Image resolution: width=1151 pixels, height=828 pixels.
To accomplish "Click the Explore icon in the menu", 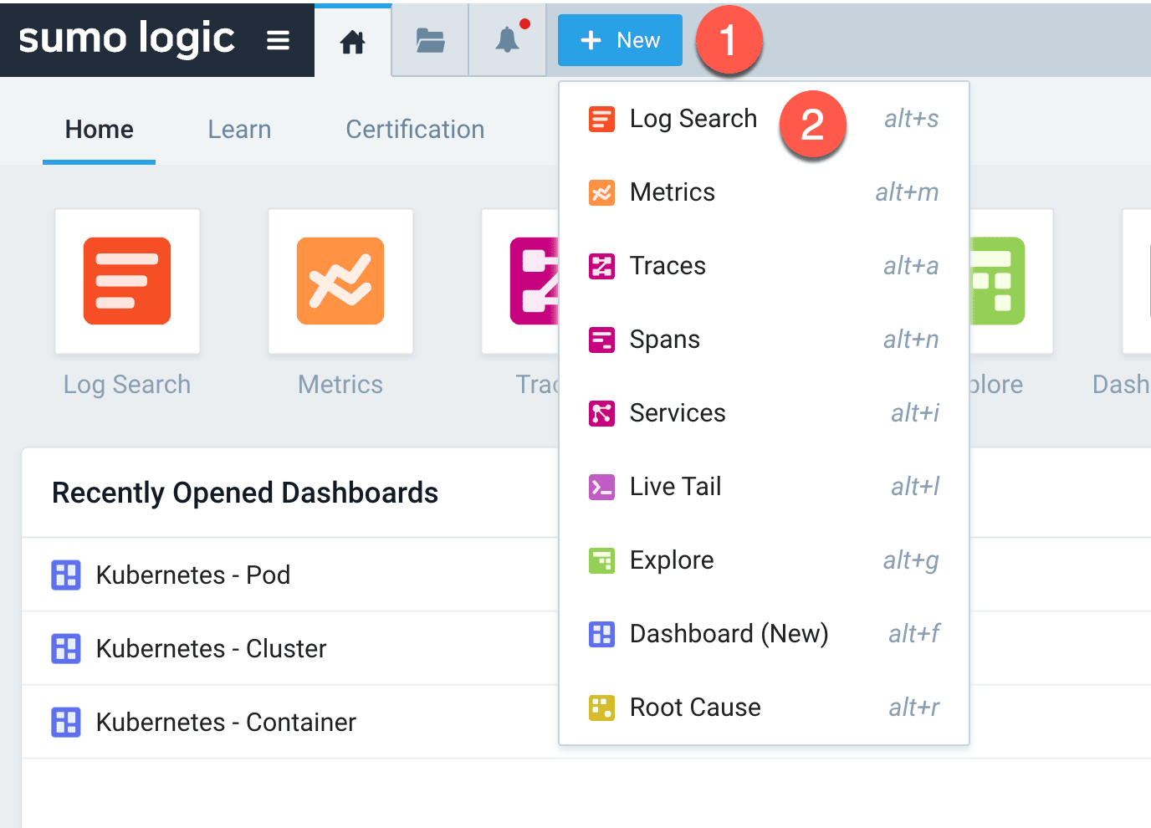I will (601, 560).
